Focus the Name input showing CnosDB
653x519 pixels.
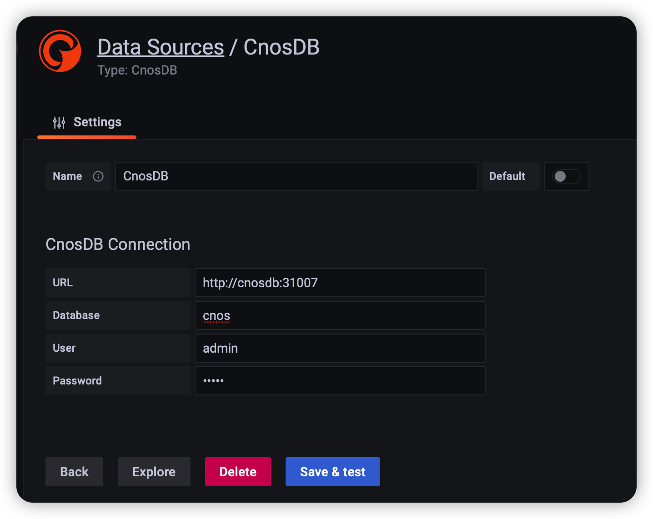point(296,176)
